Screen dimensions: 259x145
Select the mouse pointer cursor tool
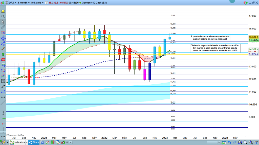click(x=3, y=22)
